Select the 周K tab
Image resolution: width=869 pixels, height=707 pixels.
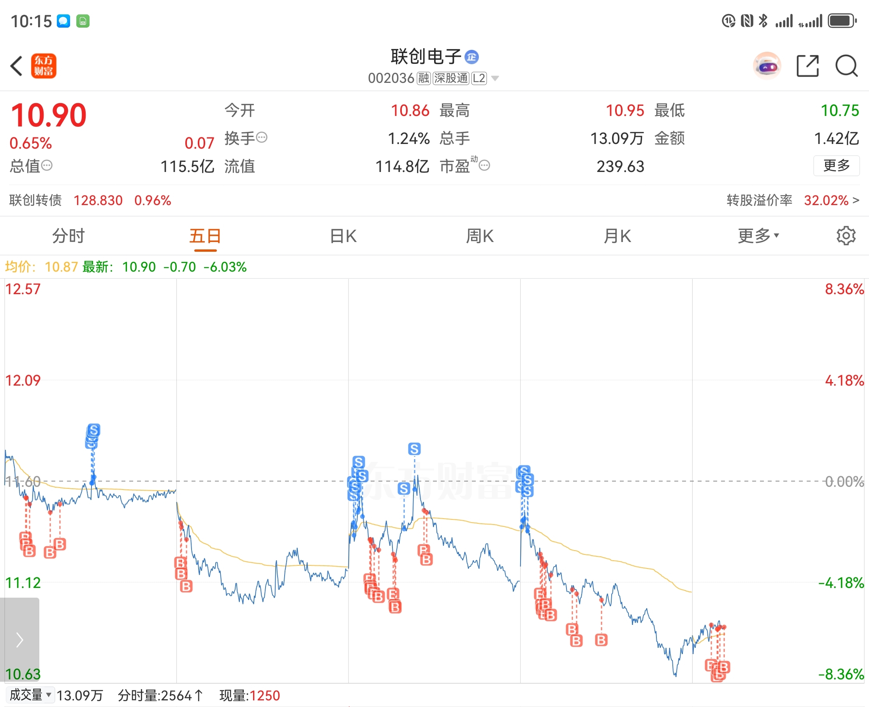point(480,236)
